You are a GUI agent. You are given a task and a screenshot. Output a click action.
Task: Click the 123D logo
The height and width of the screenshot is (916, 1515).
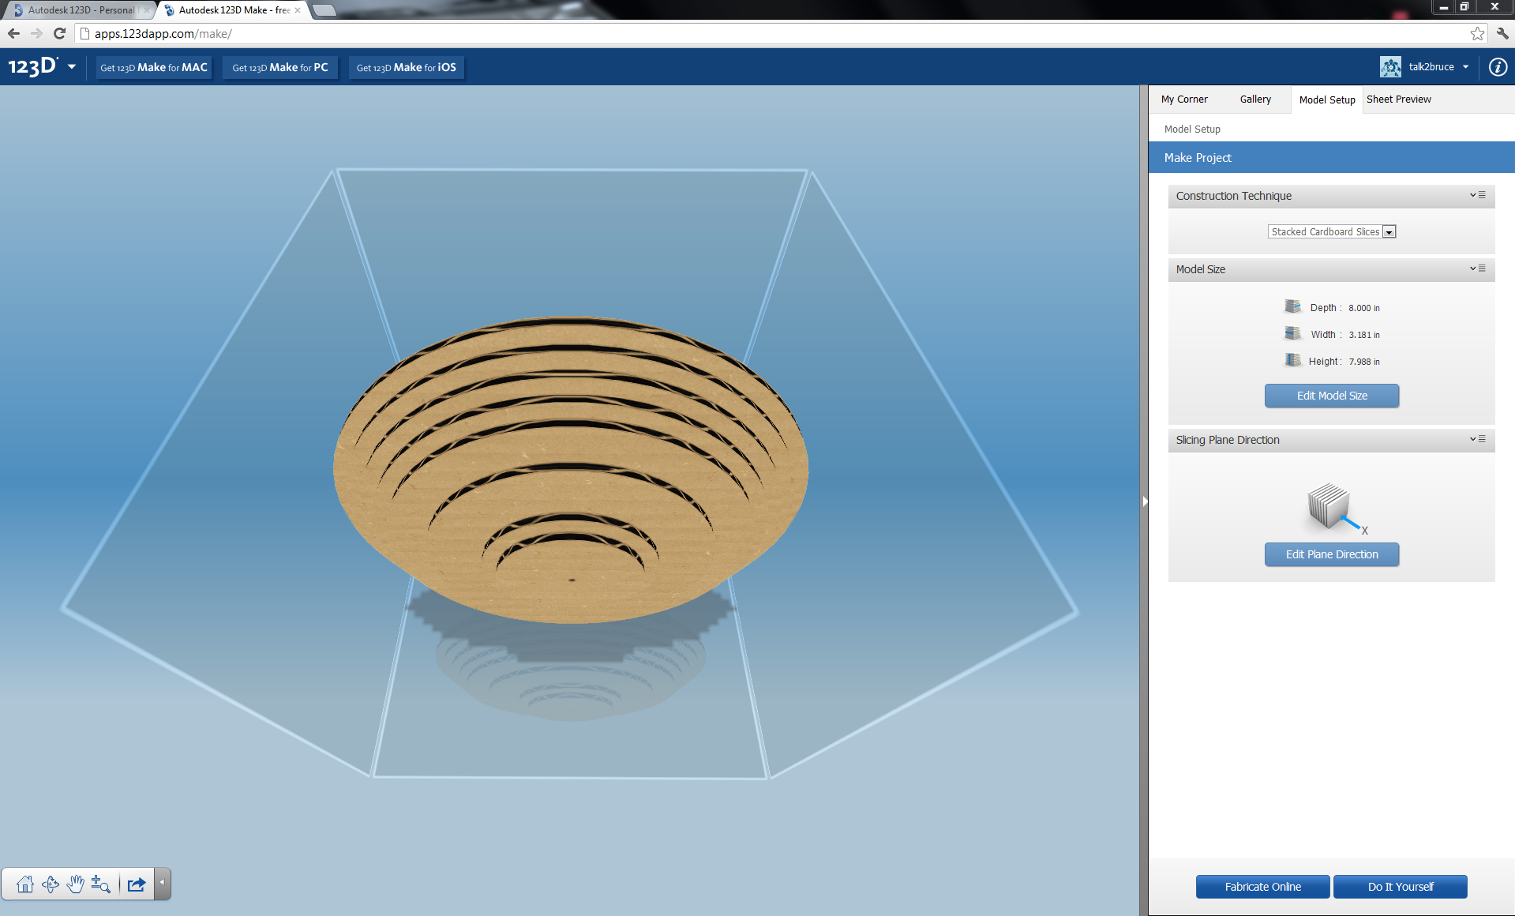click(32, 66)
